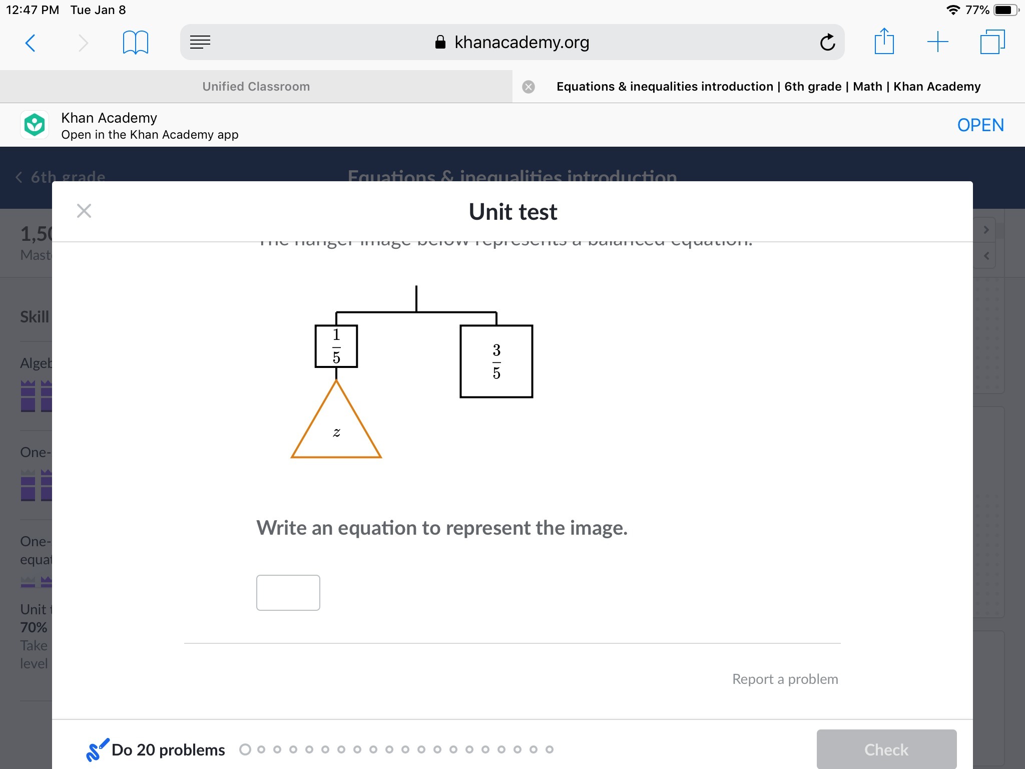Screen dimensions: 1025x769
Task: Expand the right chevron on side panel
Action: [986, 230]
